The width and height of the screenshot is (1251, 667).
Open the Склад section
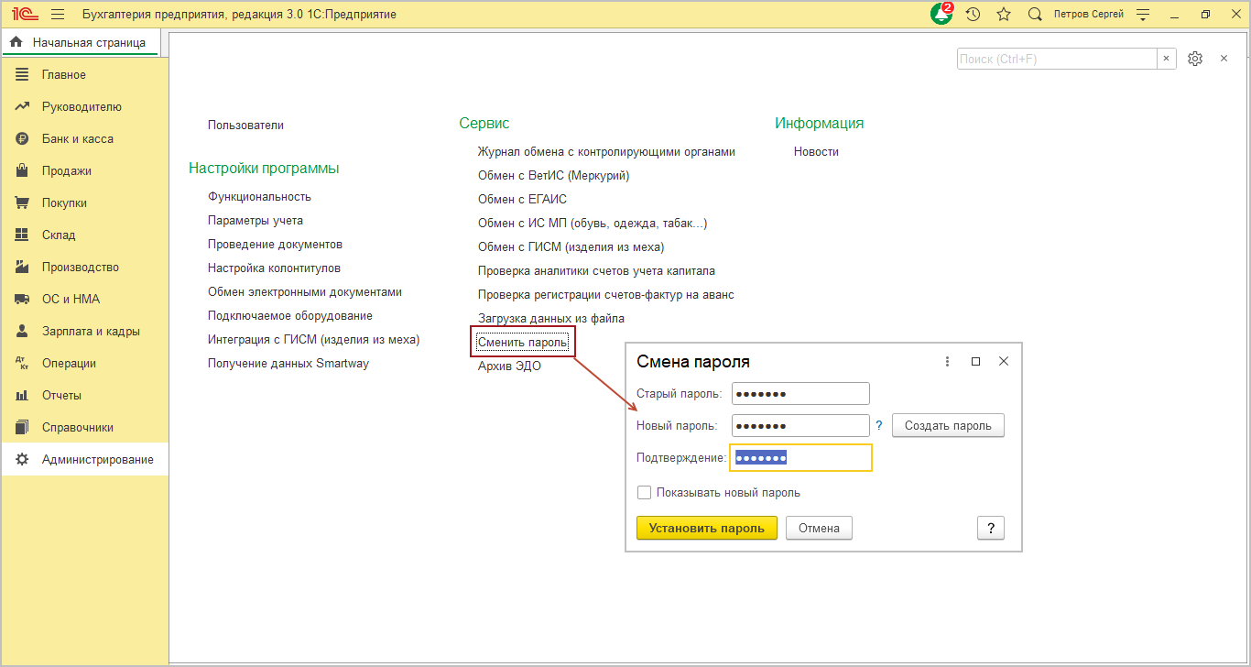(x=84, y=235)
